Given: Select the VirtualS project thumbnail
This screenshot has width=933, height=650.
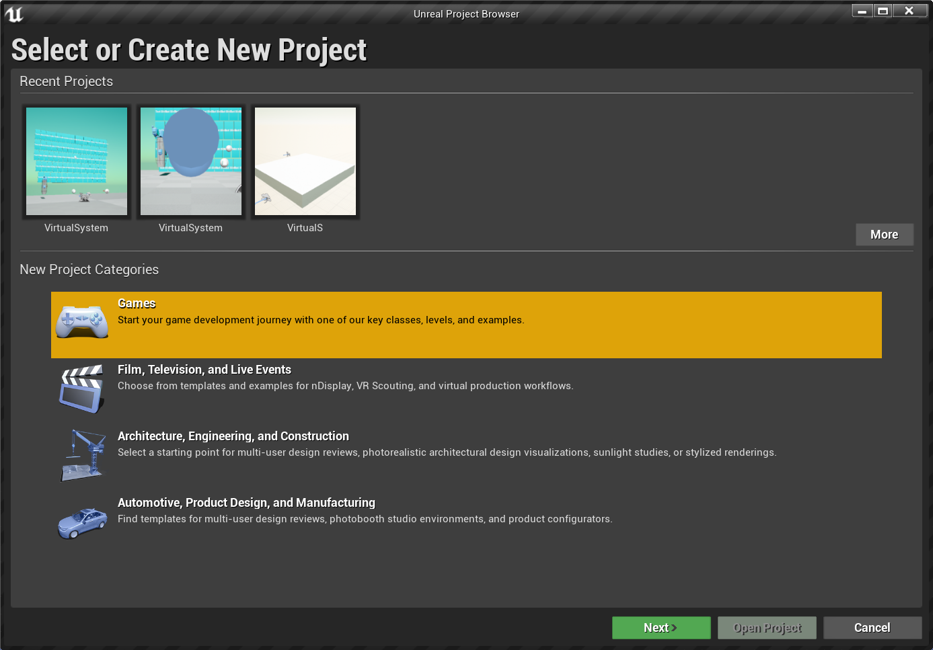Looking at the screenshot, I should pos(305,161).
